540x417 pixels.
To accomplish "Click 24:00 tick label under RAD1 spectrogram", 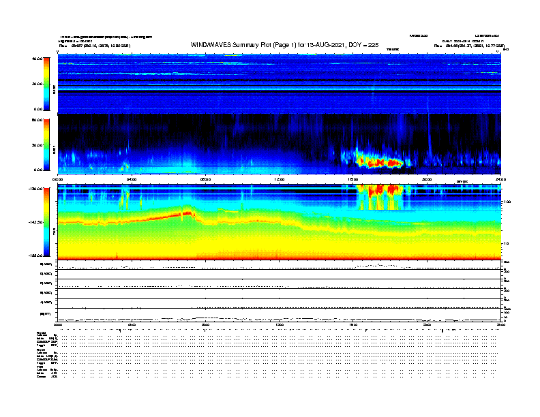I will coord(500,179).
